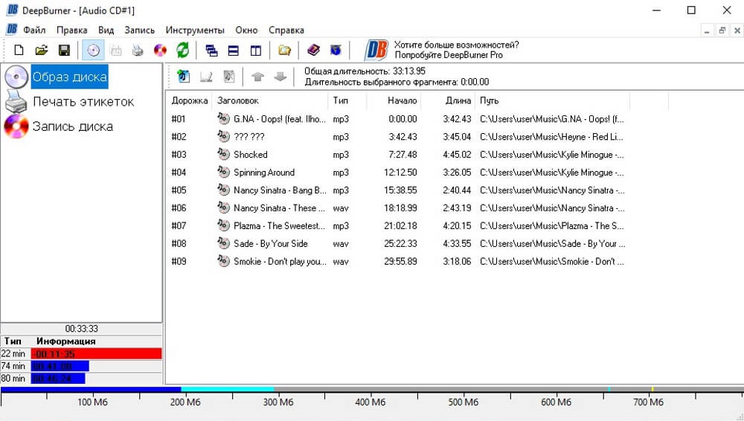
Task: Click the yellow folder explorer toolbar icon
Action: (x=285, y=50)
